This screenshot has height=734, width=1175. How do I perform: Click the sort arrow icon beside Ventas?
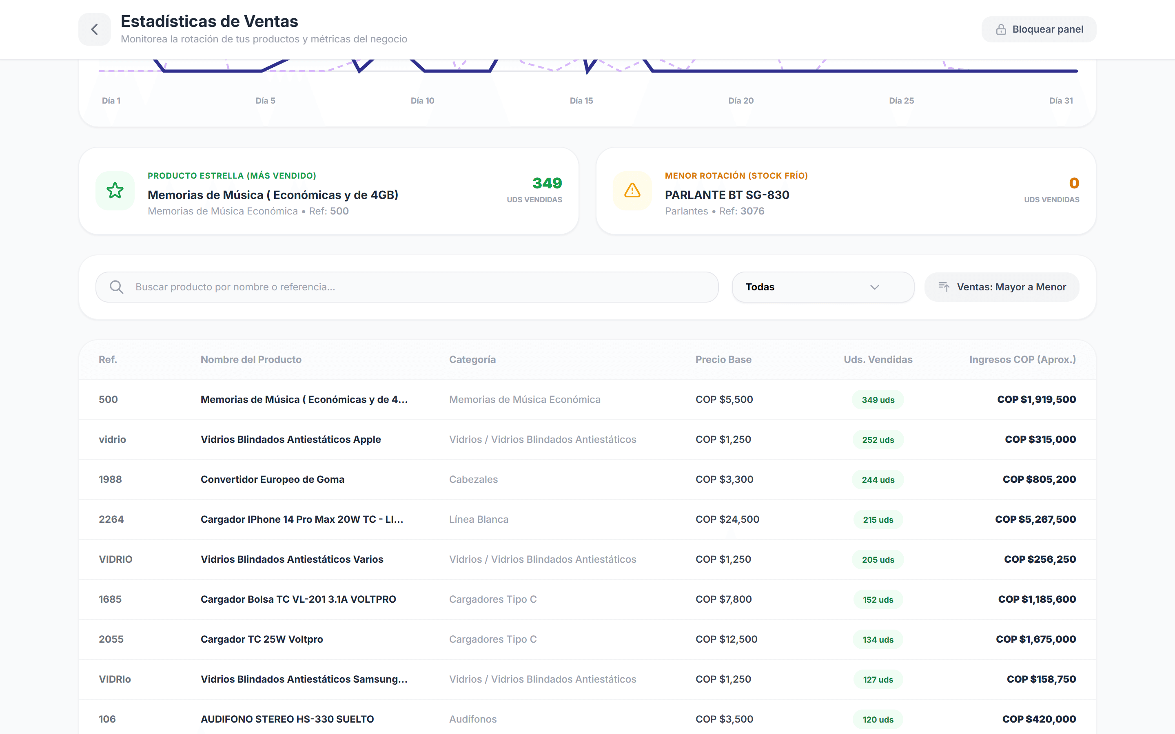click(944, 287)
